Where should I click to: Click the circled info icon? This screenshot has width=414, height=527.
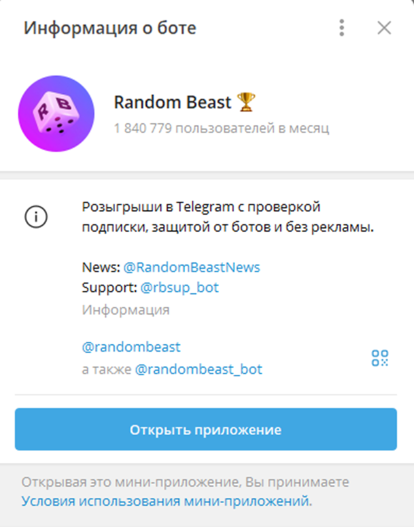[36, 217]
